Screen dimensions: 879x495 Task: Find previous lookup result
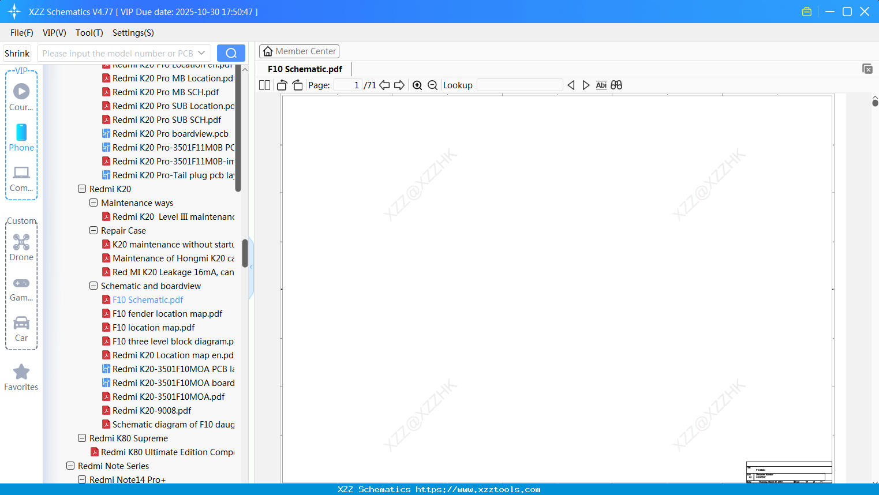571,85
